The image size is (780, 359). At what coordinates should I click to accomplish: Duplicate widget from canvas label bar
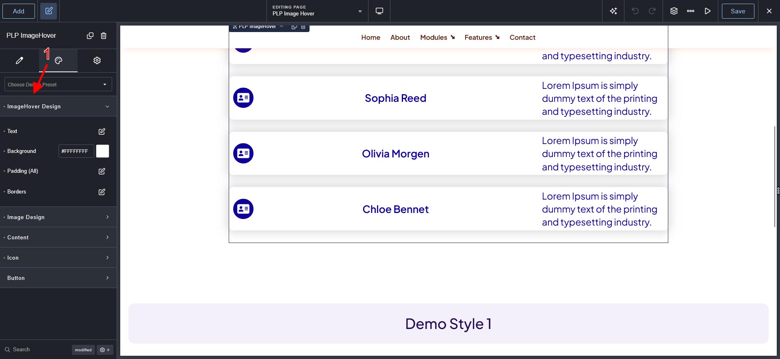point(294,27)
